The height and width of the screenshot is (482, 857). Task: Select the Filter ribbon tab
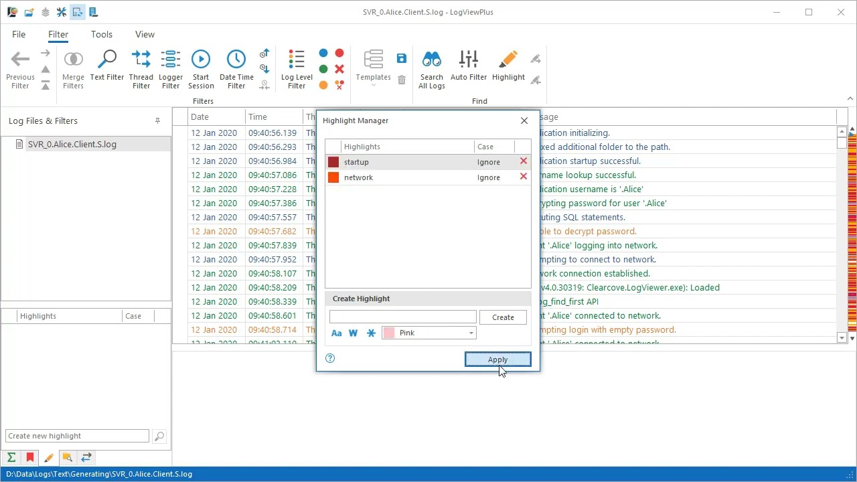58,34
